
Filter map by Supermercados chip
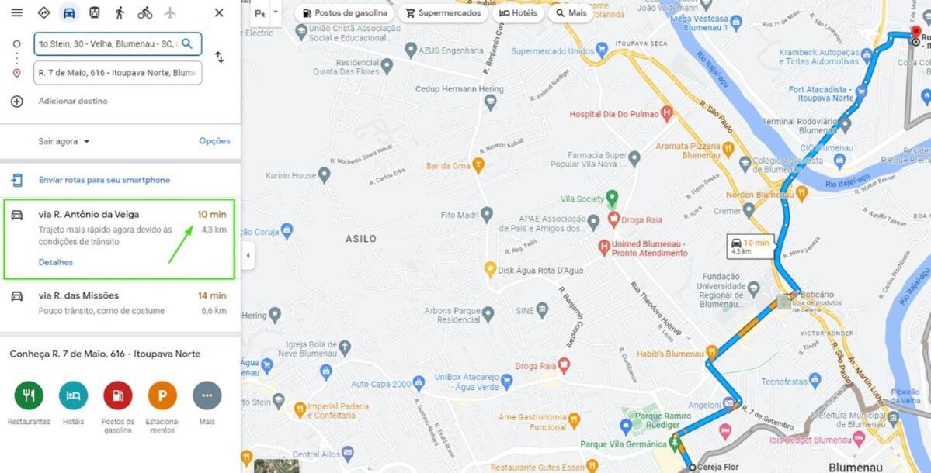[x=443, y=13]
